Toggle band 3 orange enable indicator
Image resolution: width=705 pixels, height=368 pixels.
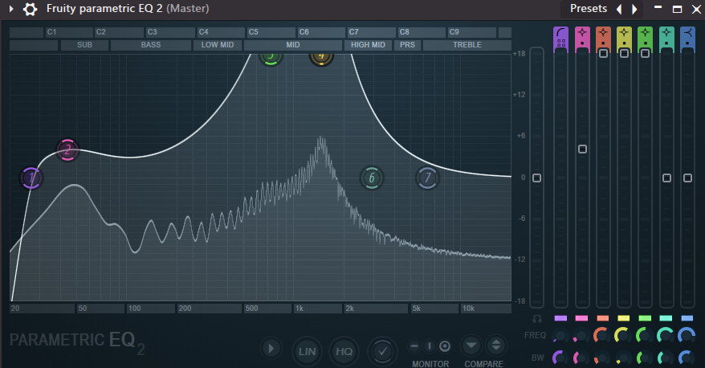(602, 318)
